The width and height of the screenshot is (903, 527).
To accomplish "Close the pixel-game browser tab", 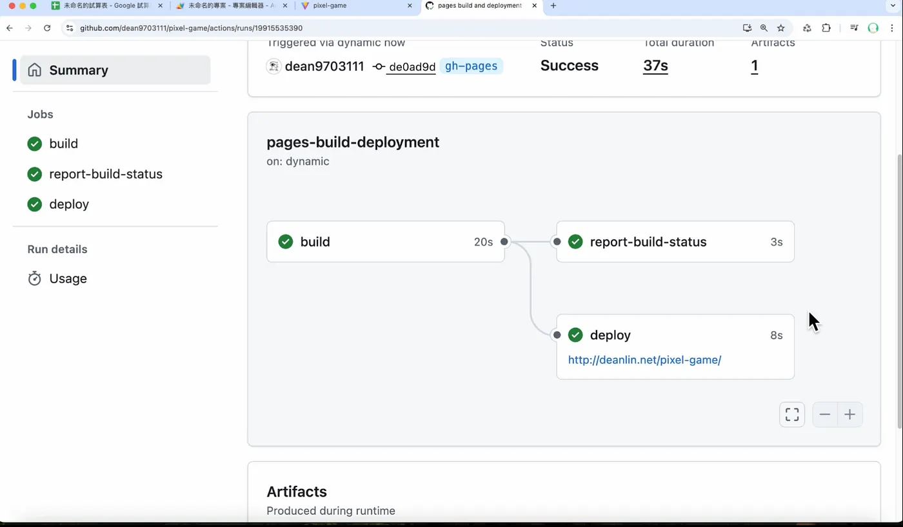I will coord(410,6).
